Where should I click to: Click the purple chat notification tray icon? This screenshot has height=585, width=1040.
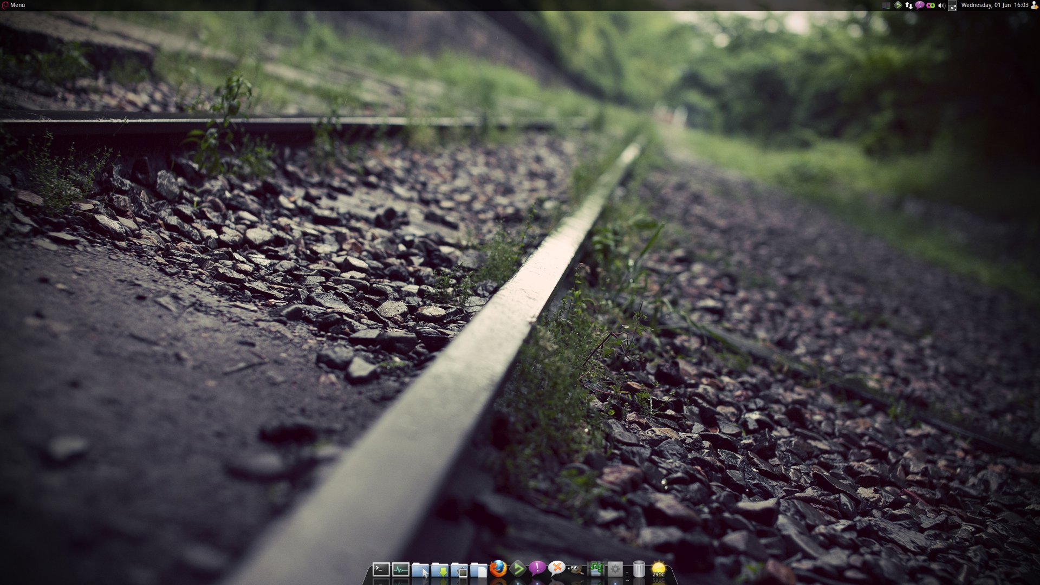click(x=920, y=5)
